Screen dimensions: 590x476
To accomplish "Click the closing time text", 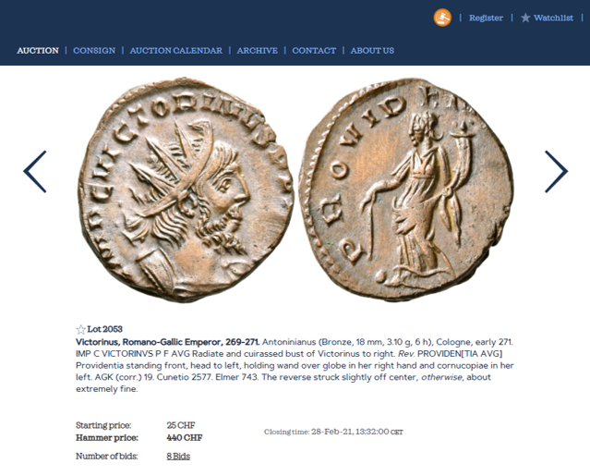I will [x=333, y=432].
